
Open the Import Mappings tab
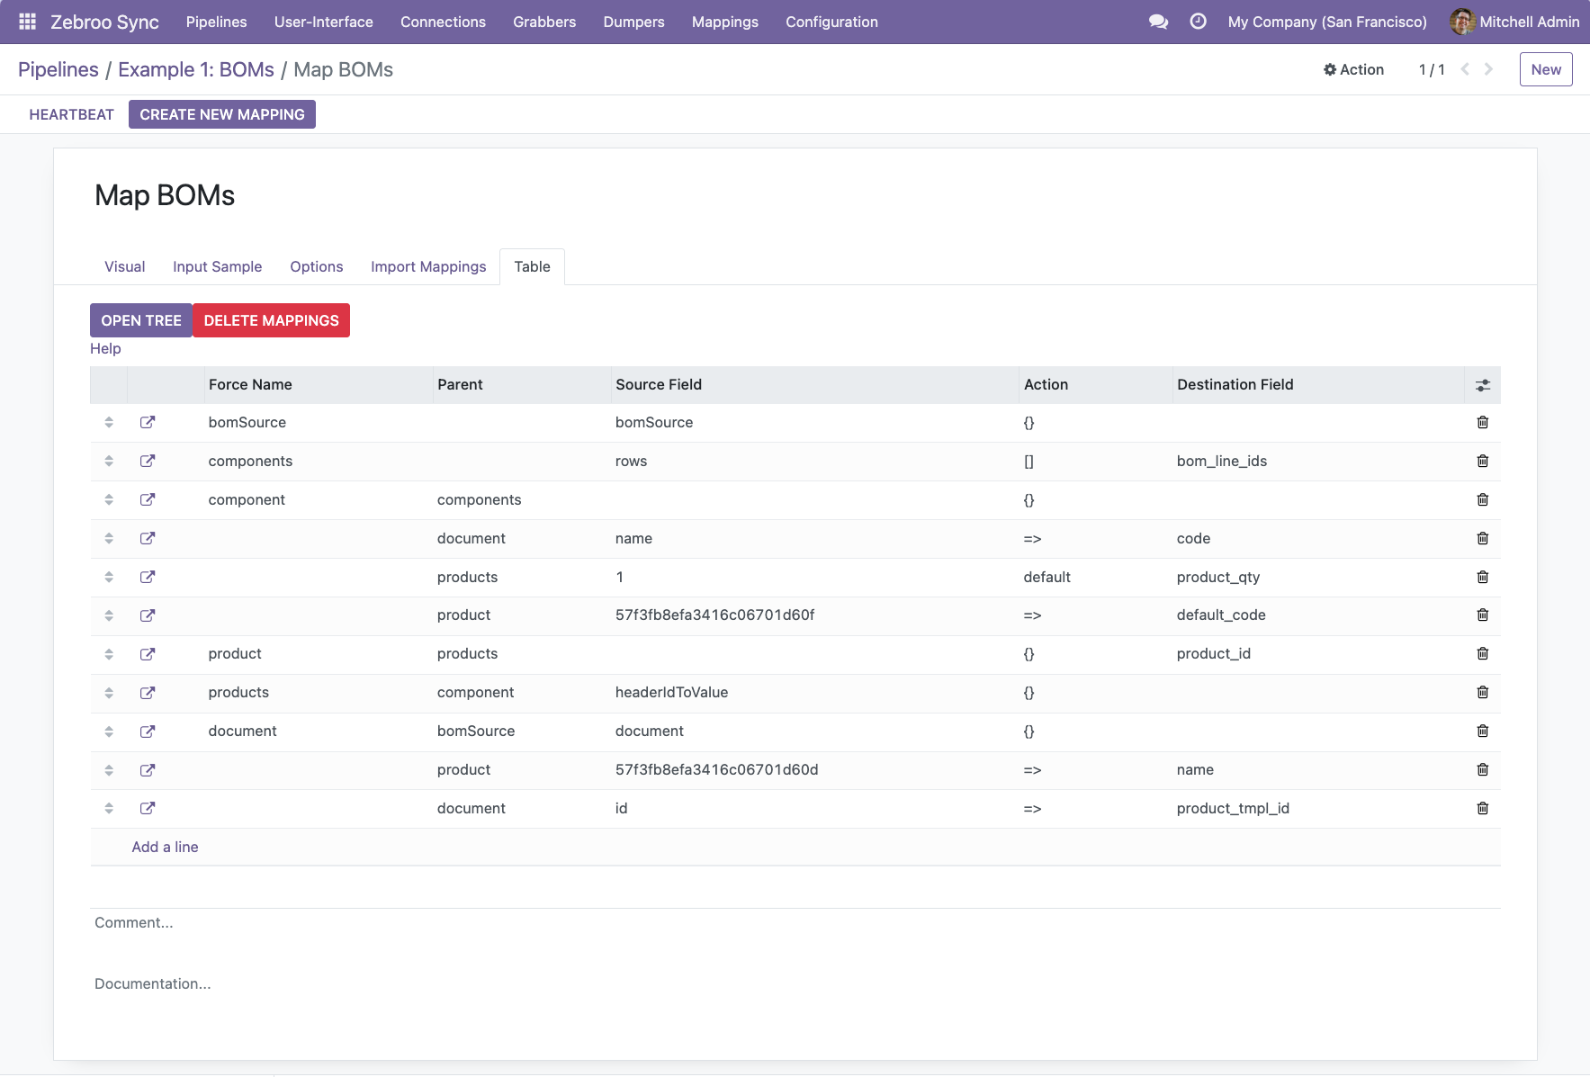coord(428,266)
